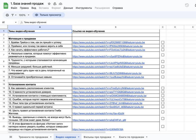
Task: Open the zoom 100% dropdown
Action: pos(24,15)
